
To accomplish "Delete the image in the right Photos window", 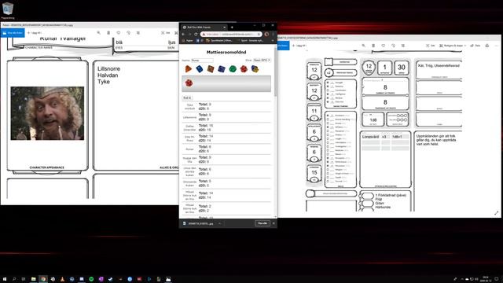I will pyautogui.click(x=373, y=46).
